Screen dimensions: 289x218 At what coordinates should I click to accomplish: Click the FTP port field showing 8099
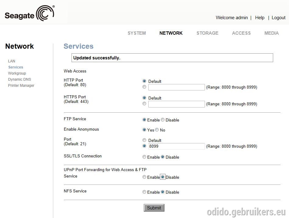(x=177, y=146)
